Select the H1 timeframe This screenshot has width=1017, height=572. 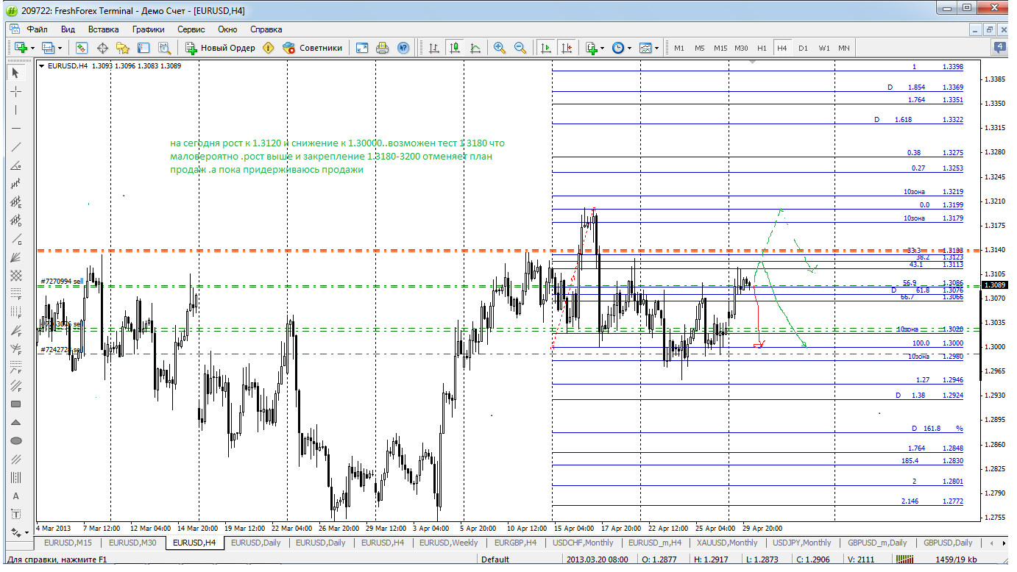(762, 48)
